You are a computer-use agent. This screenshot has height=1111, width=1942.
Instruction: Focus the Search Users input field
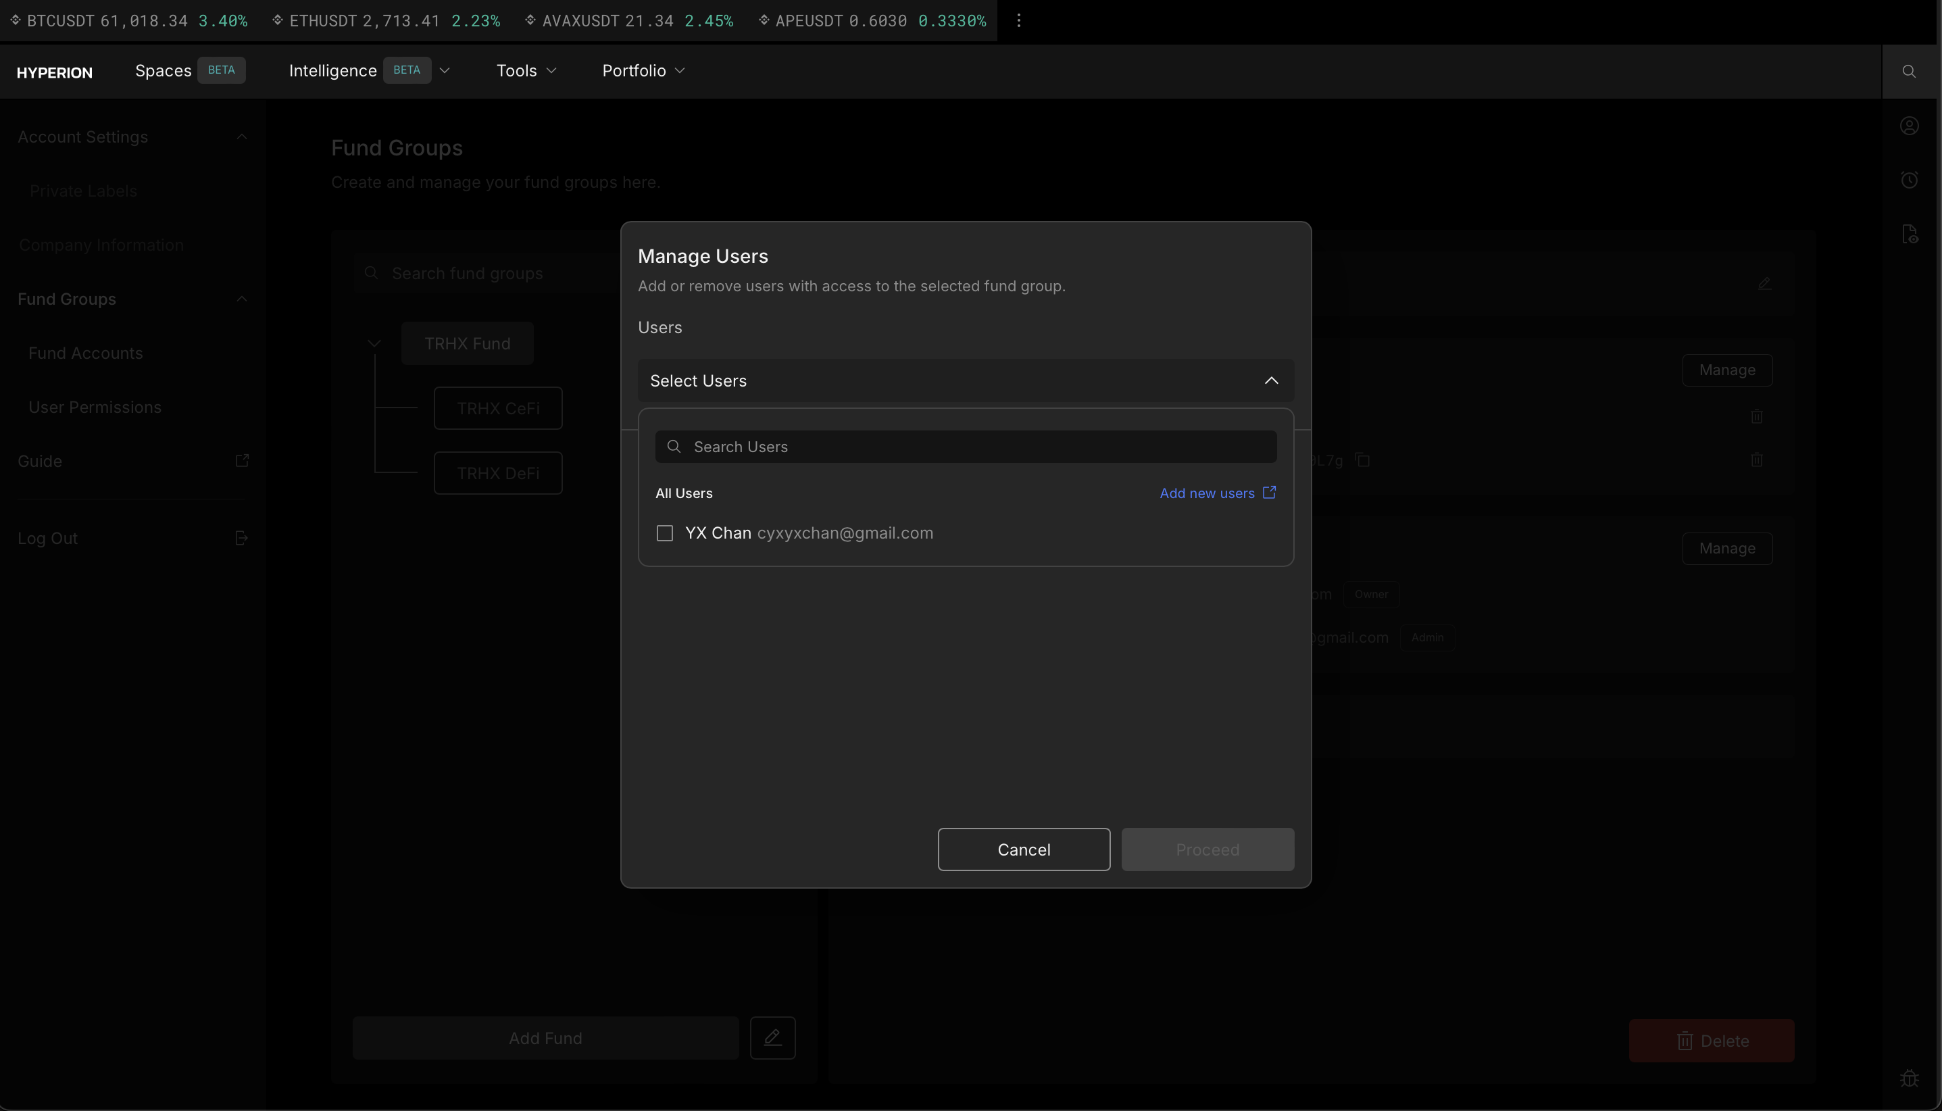click(976, 447)
